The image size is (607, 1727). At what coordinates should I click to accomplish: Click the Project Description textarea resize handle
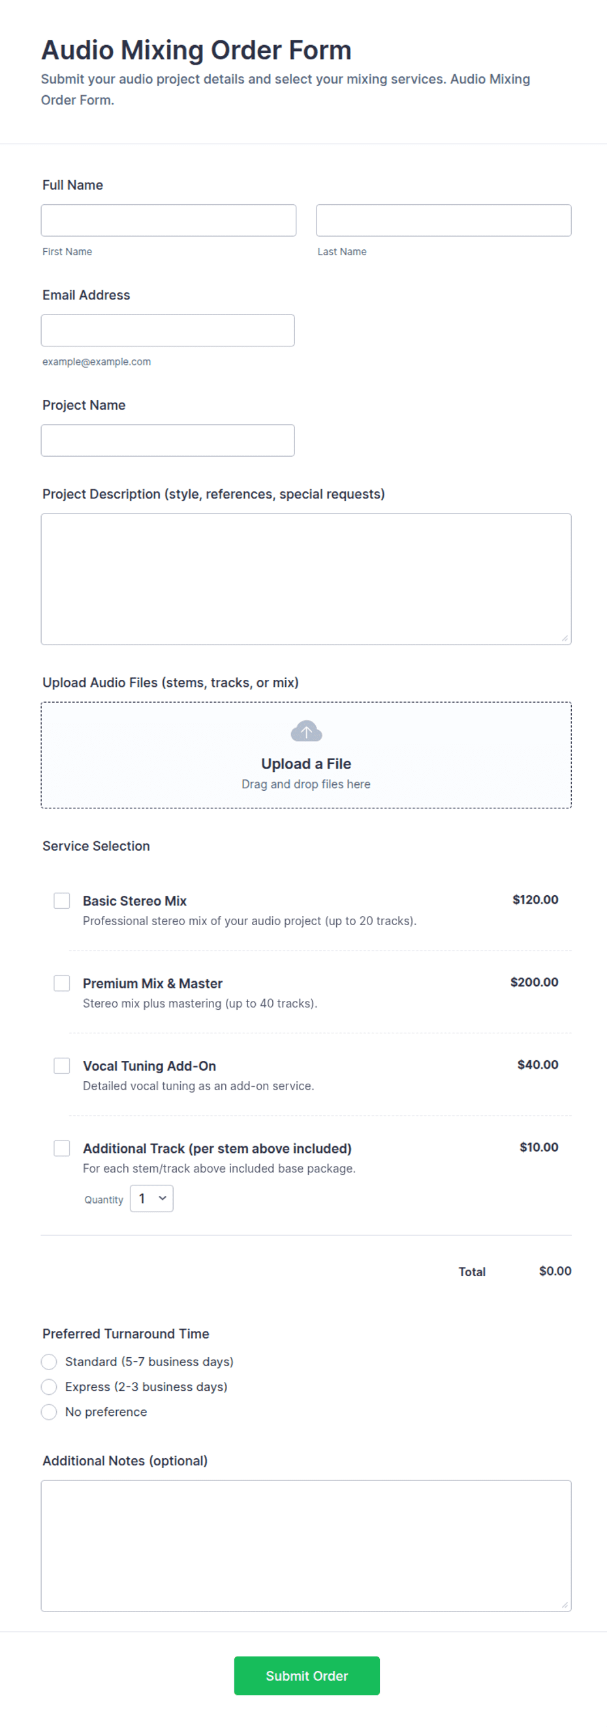565,638
